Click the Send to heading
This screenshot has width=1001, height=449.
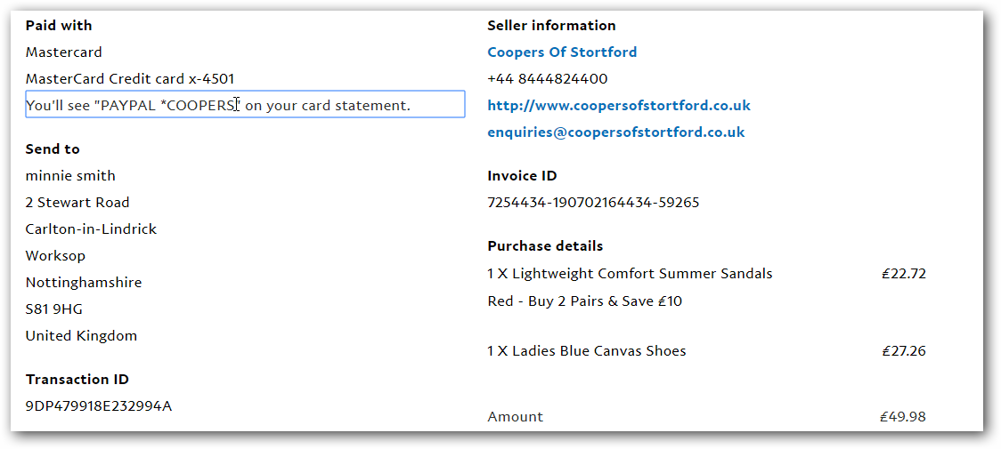(53, 149)
